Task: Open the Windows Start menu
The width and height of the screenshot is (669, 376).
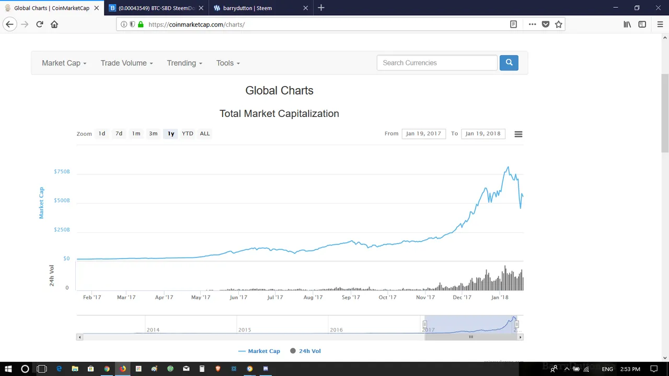Action: (8, 369)
